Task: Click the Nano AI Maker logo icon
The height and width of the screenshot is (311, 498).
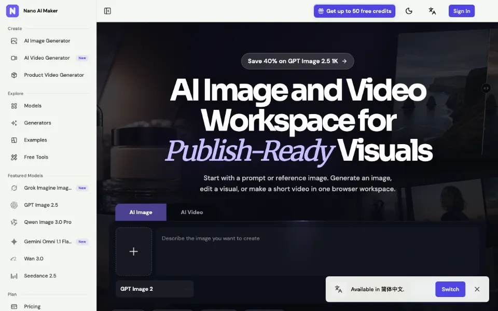Action: tap(12, 11)
